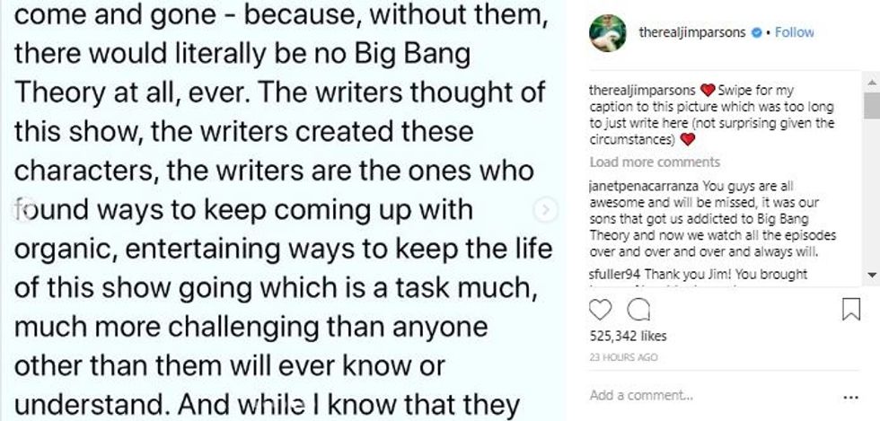Click the blue verified badge
The image size is (880, 421).
(757, 32)
